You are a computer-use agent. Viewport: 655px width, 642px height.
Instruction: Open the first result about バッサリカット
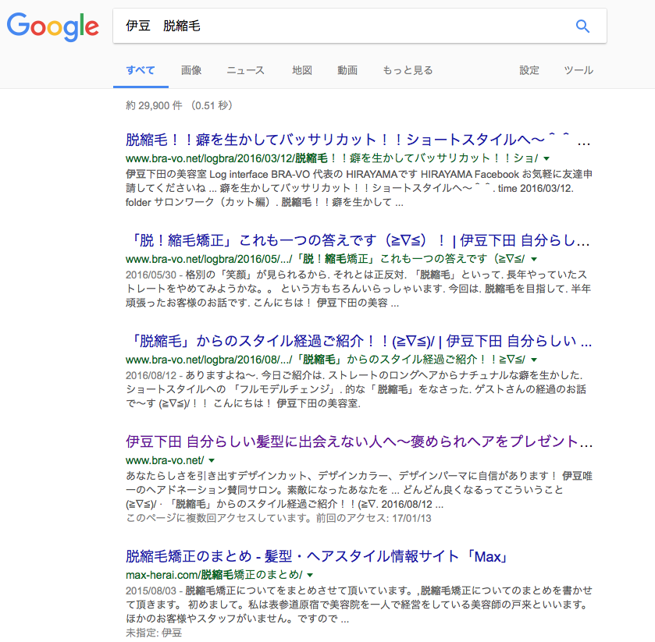[x=358, y=140]
